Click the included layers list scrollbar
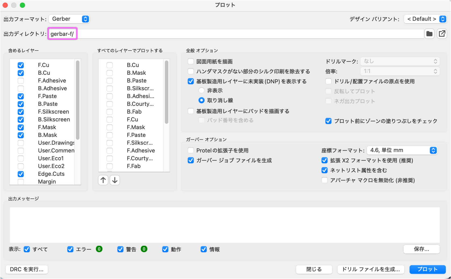 pyautogui.click(x=78, y=100)
